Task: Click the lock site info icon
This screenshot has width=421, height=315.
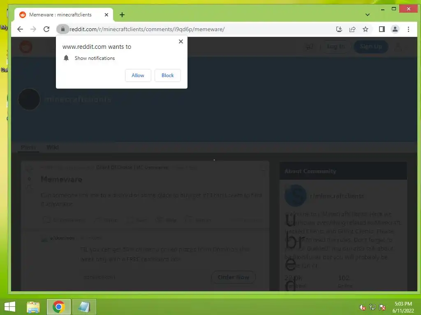Action: [x=63, y=29]
